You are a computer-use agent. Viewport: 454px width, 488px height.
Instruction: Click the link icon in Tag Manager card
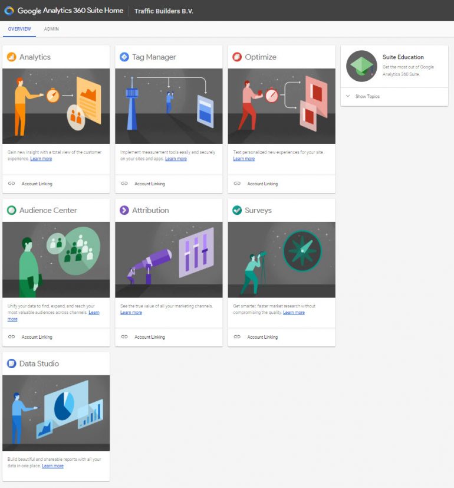124,184
